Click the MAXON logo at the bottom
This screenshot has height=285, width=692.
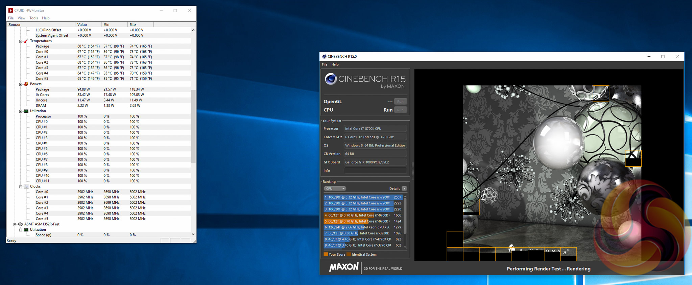click(343, 267)
